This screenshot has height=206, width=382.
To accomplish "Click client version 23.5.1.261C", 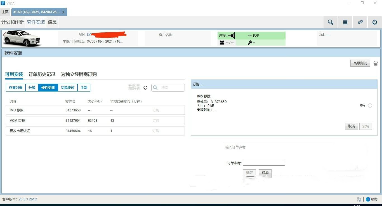I will (x=28, y=199).
